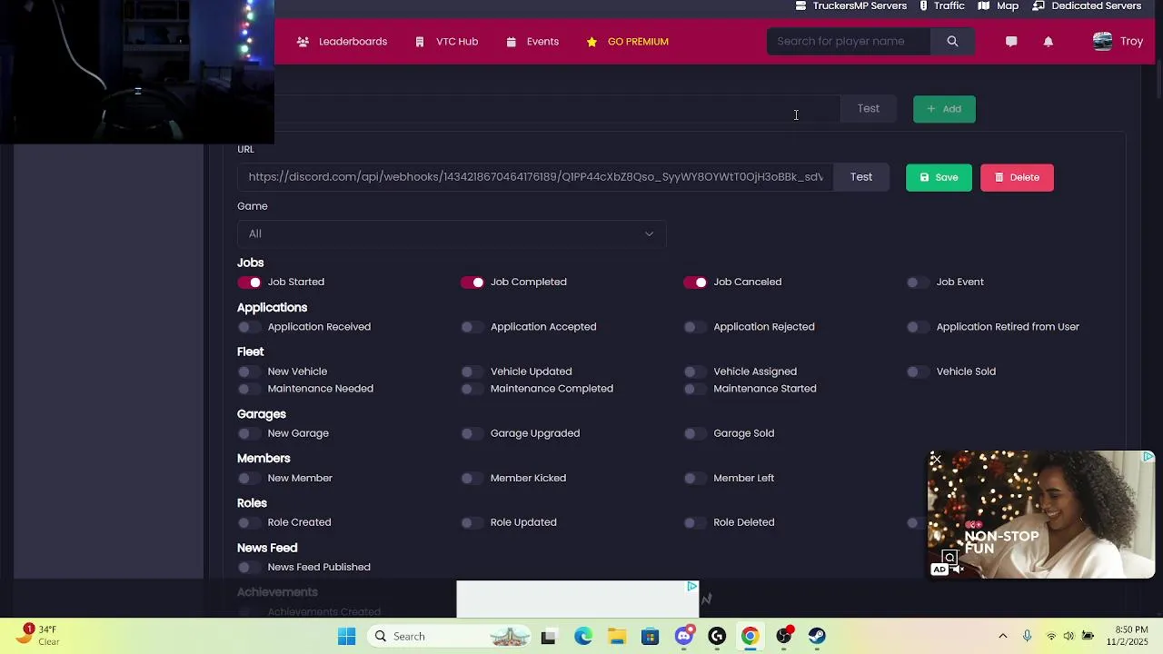This screenshot has height=654, width=1163.
Task: Turn on Vehicle Assigned toggle
Action: [695, 372]
